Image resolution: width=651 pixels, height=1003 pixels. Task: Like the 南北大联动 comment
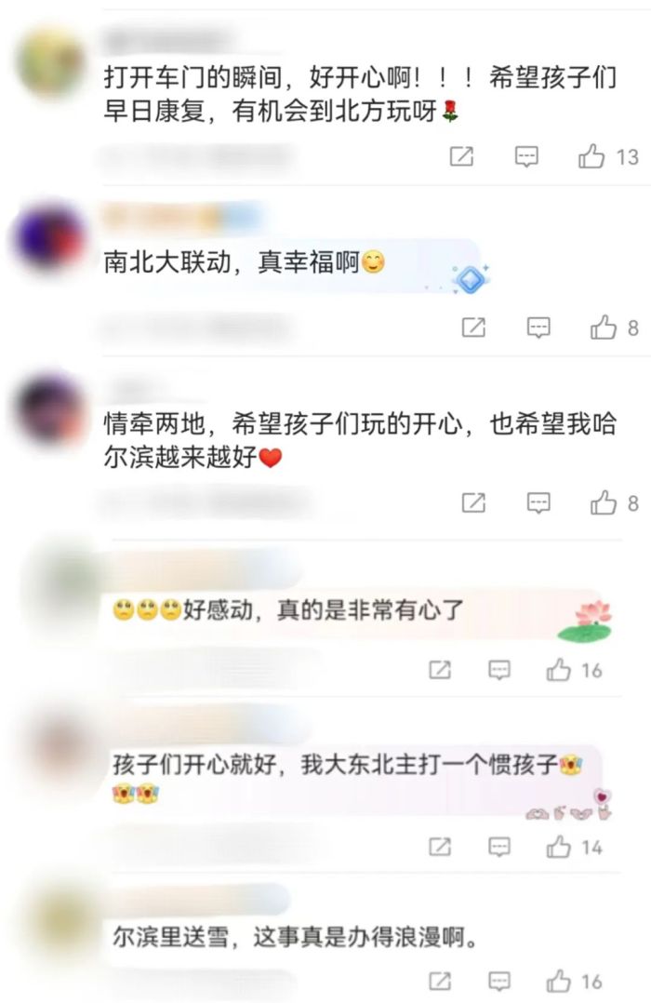pos(603,328)
